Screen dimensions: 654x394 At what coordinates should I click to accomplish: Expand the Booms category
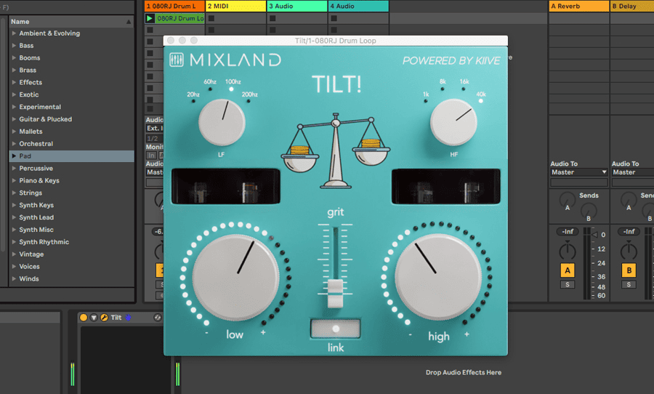tap(14, 57)
